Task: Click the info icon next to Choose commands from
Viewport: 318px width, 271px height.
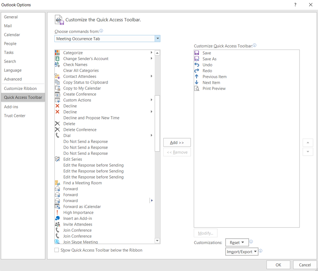Action: point(101,31)
